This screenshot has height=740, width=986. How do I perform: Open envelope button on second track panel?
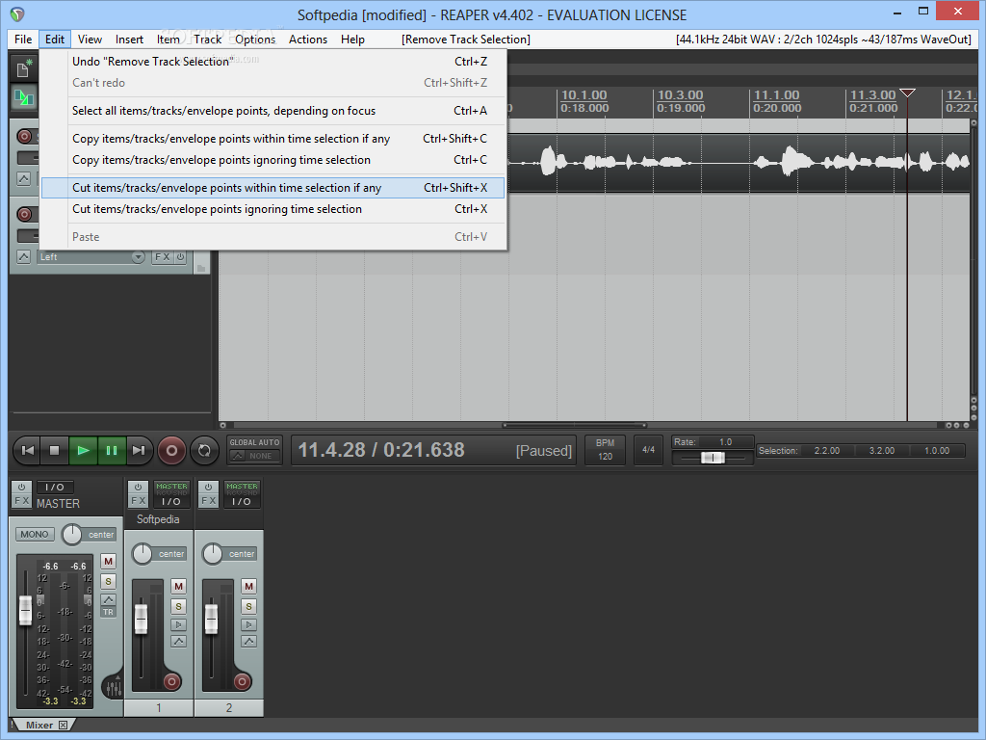click(x=23, y=256)
